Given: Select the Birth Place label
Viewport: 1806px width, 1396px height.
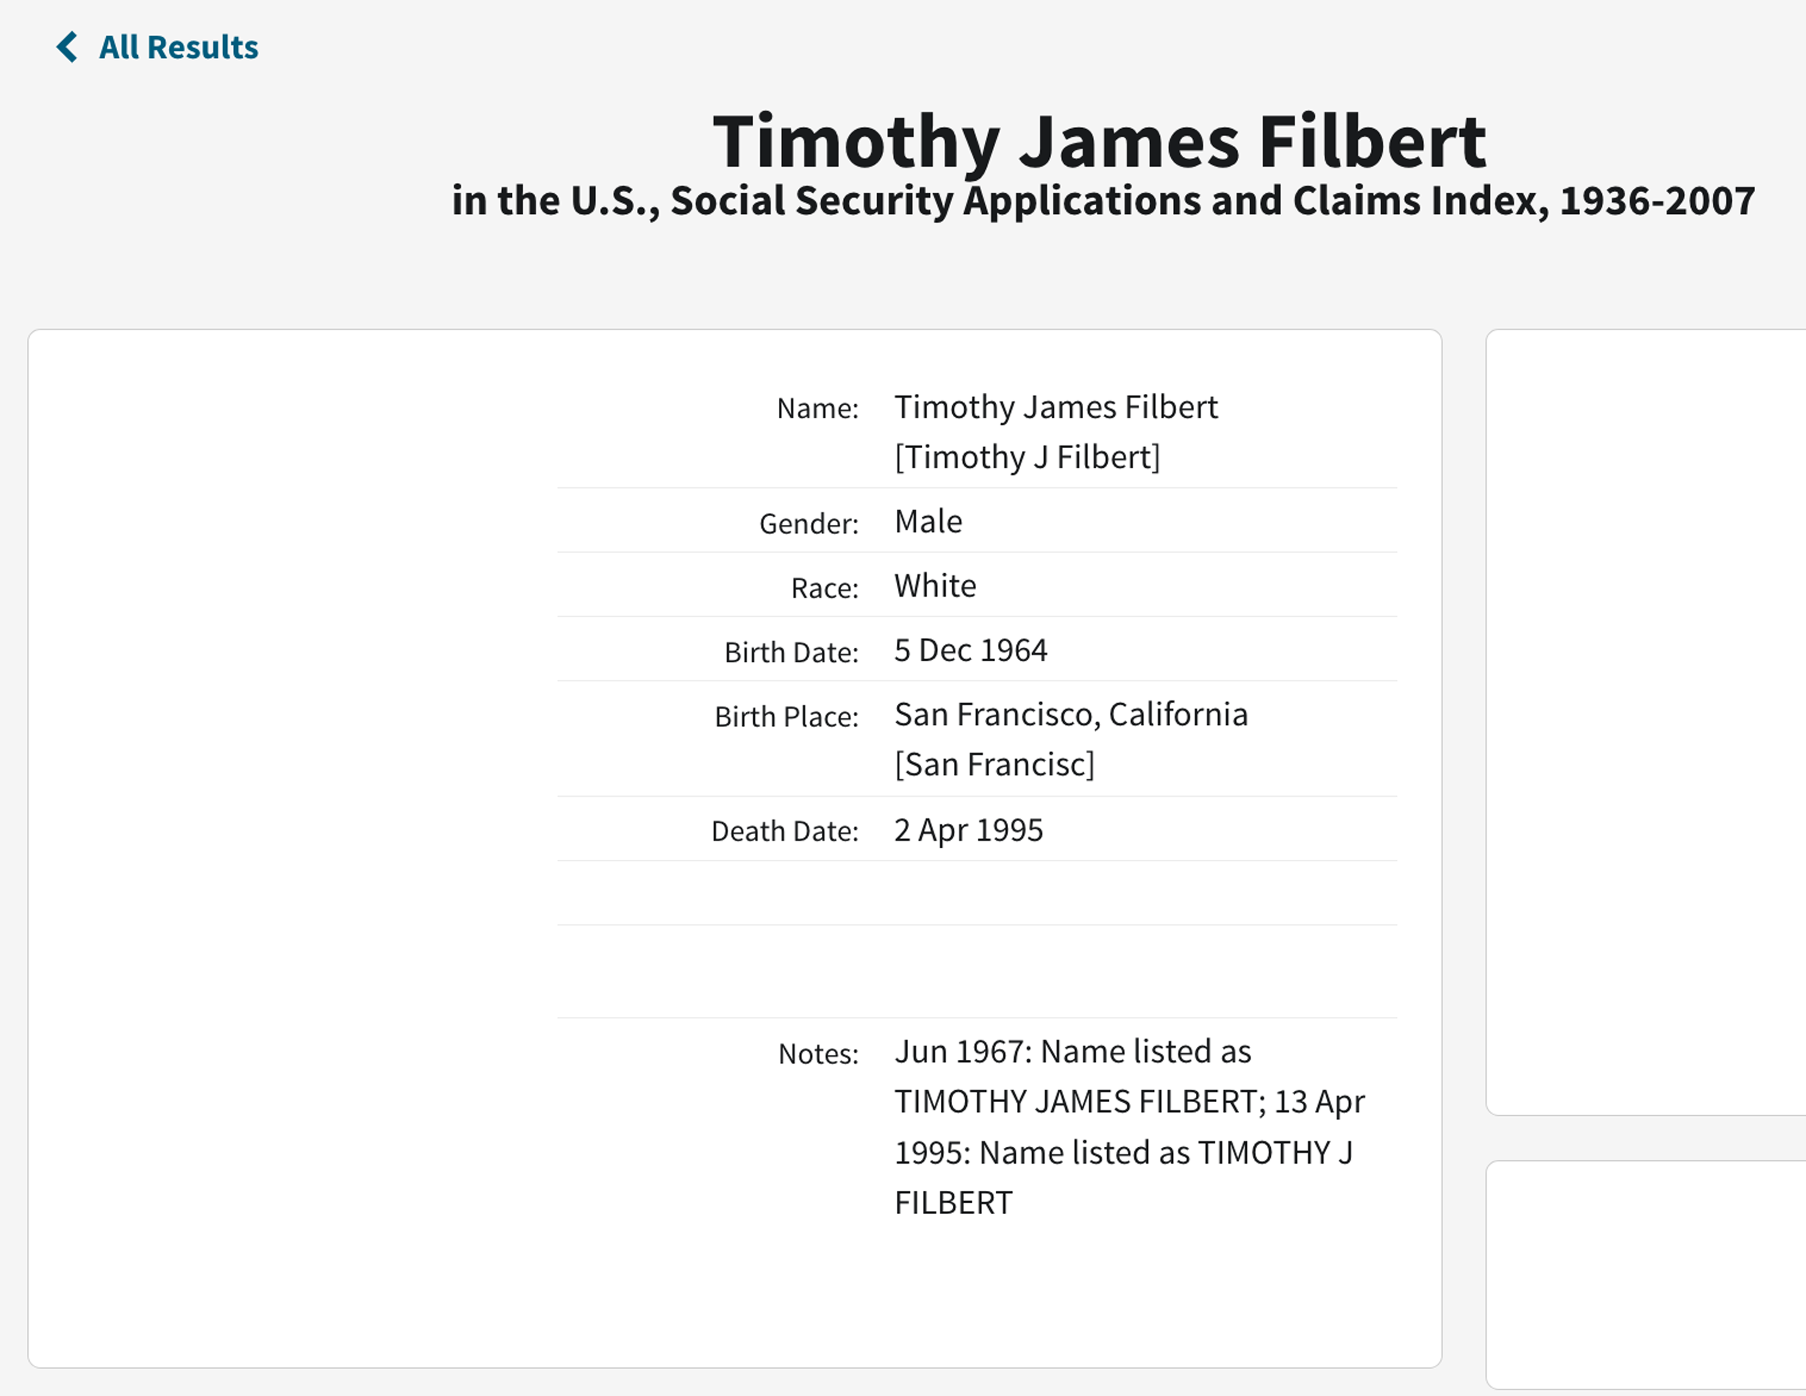Looking at the screenshot, I should tap(786, 717).
